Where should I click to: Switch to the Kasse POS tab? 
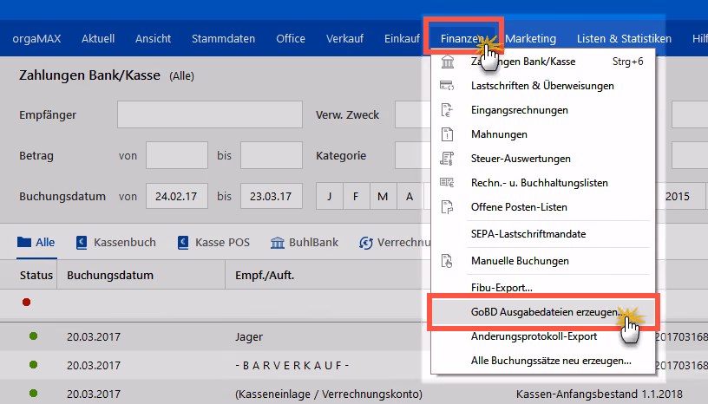(213, 243)
